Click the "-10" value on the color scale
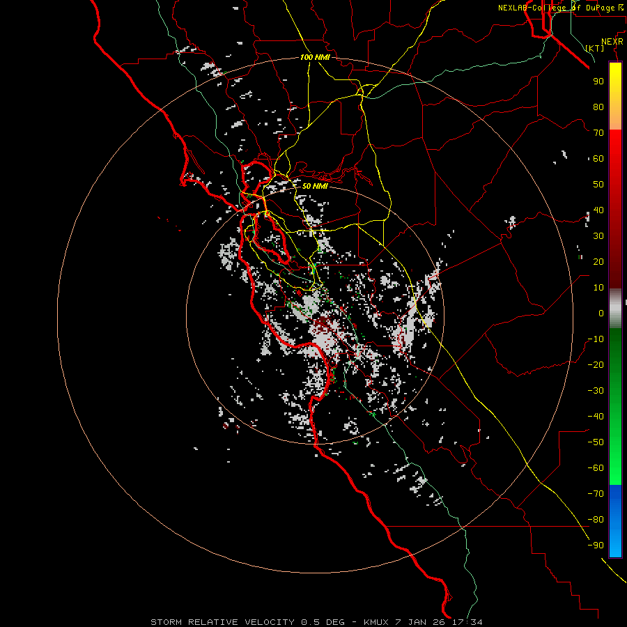Screen dimensions: 627x627 point(596,339)
